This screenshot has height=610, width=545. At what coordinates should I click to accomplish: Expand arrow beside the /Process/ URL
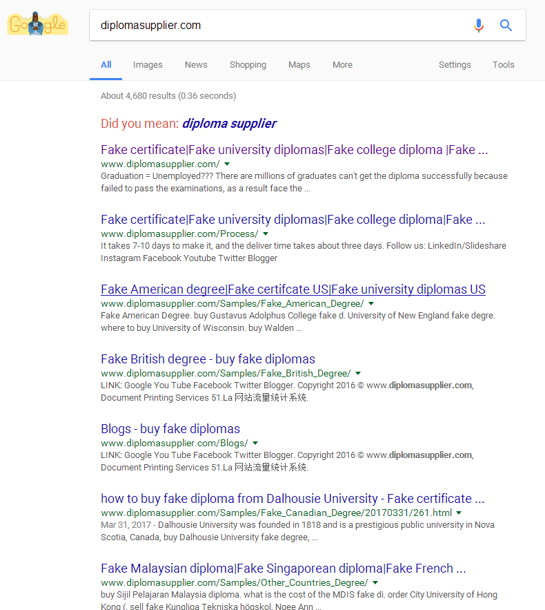tap(266, 233)
